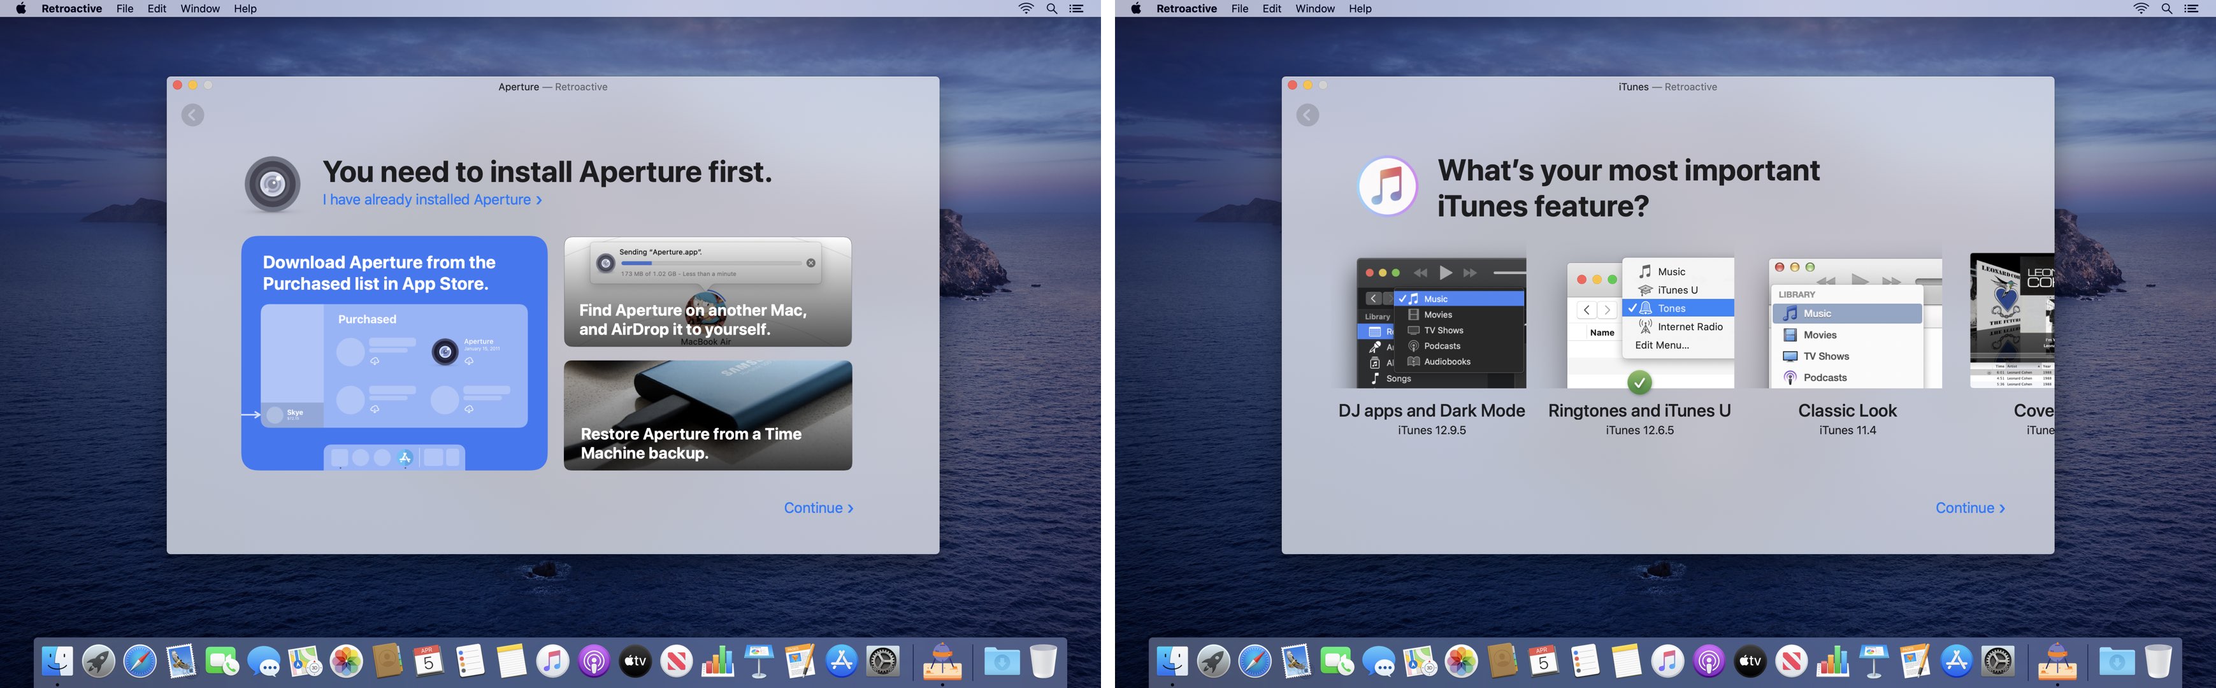Click the Wi-Fi icon in the right menu bar

2141,9
